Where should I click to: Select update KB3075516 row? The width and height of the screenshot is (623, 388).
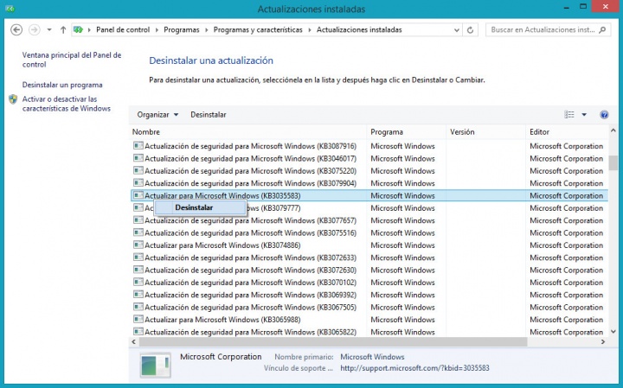(369, 232)
